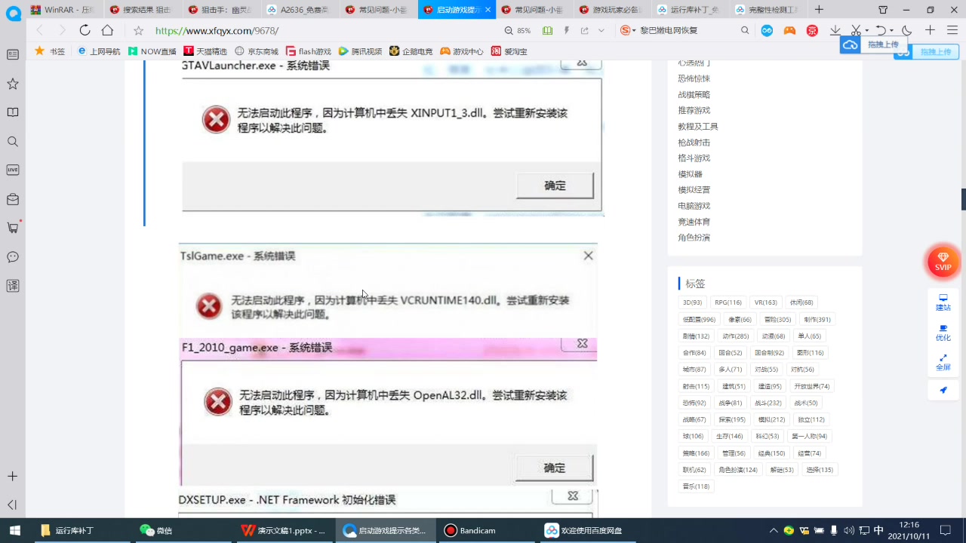The width and height of the screenshot is (966, 543).
Task: Switch to the A2636 tab
Action: 298,10
